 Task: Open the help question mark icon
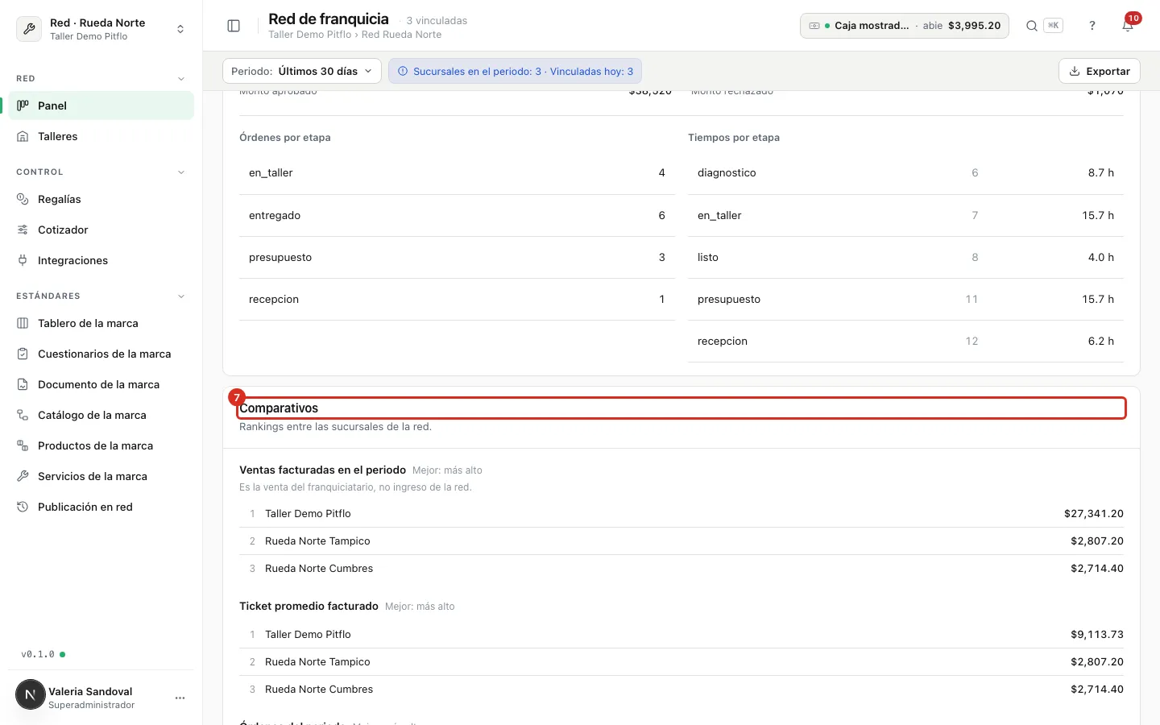pyautogui.click(x=1092, y=26)
